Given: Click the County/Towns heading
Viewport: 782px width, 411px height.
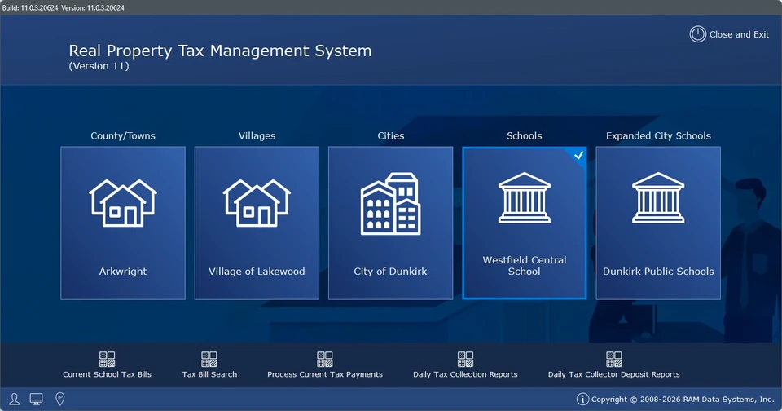Looking at the screenshot, I should click(x=123, y=136).
